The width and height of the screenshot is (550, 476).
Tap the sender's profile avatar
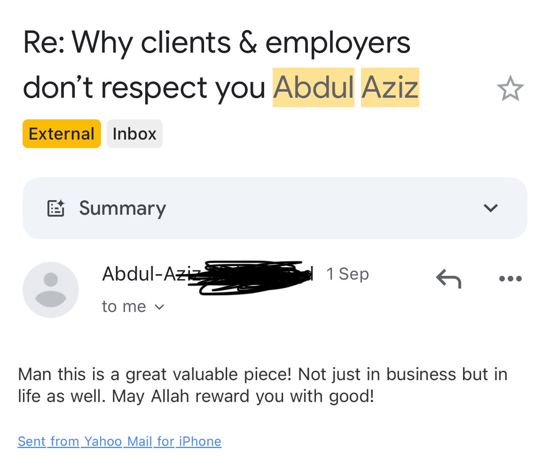tap(50, 289)
